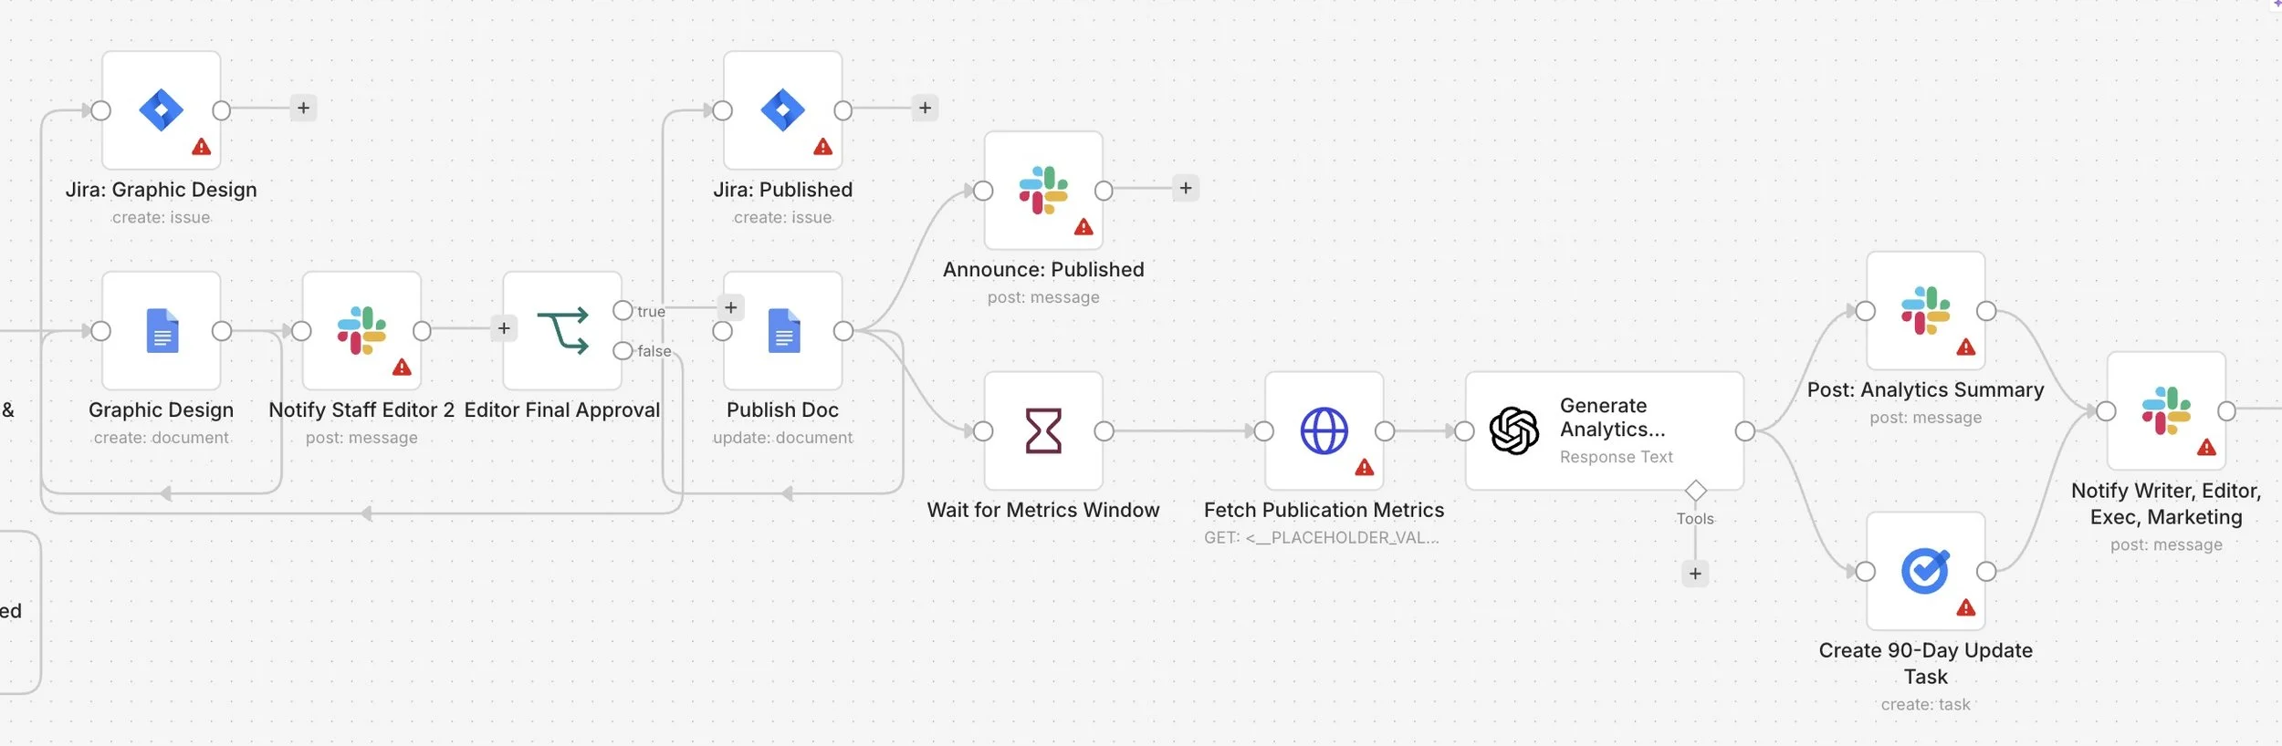The width and height of the screenshot is (2282, 746).
Task: Open the Editor Final Approval branch node
Action: pyautogui.click(x=562, y=330)
